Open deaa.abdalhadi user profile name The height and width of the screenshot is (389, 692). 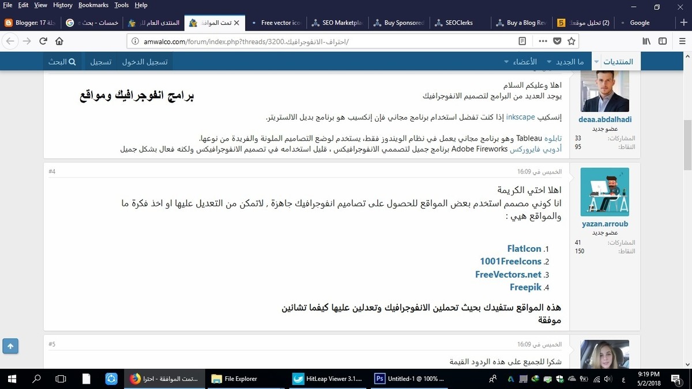[604, 119]
